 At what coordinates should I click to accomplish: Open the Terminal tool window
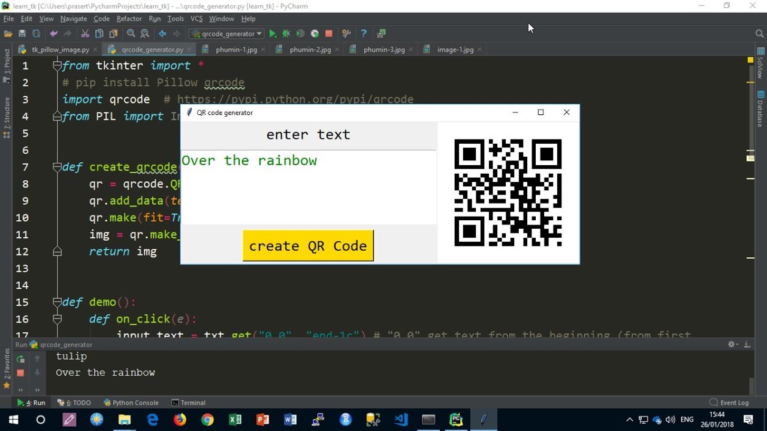pyautogui.click(x=188, y=403)
